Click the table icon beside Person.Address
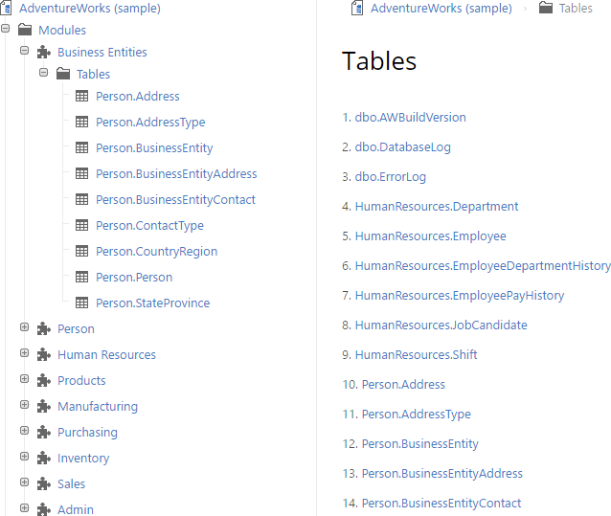 pyautogui.click(x=82, y=96)
